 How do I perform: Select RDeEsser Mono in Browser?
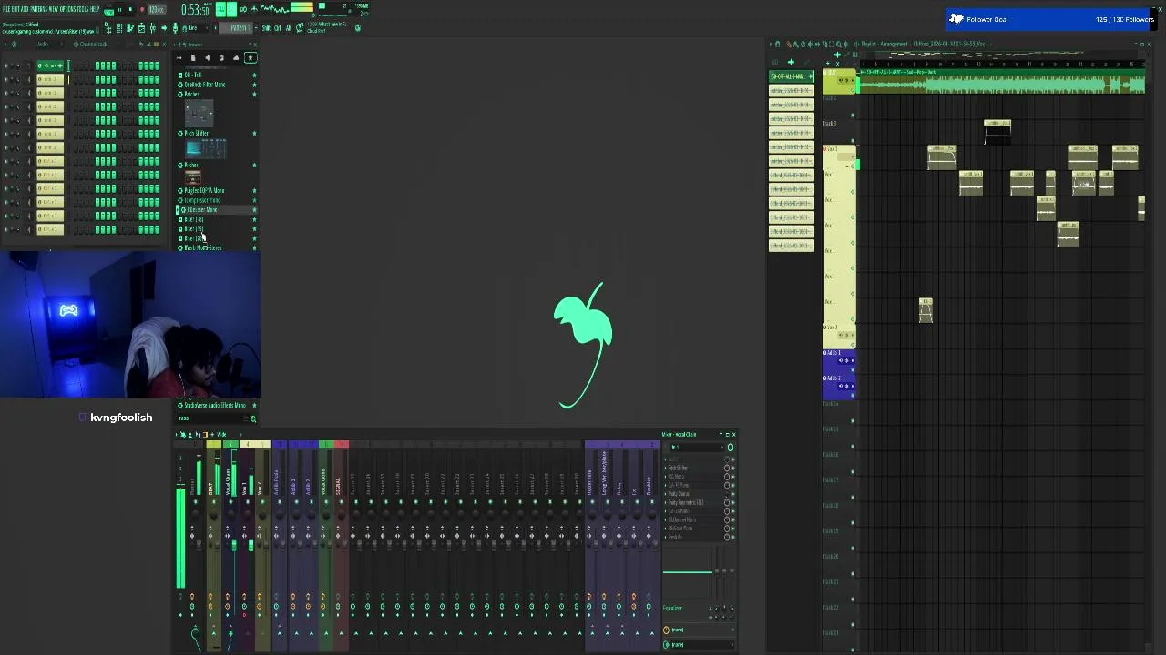[x=200, y=209]
